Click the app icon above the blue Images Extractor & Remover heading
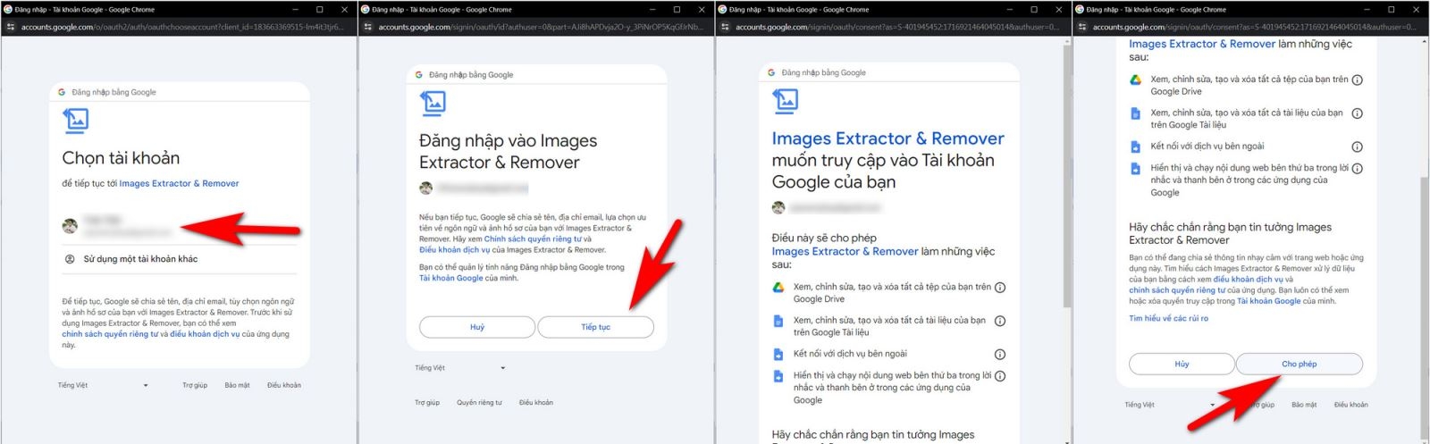 coord(786,101)
